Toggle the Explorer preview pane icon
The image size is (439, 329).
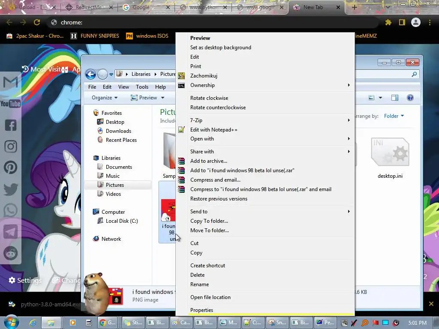click(395, 98)
